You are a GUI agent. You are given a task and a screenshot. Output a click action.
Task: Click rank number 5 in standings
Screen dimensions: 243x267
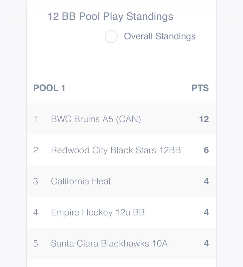[35, 243]
